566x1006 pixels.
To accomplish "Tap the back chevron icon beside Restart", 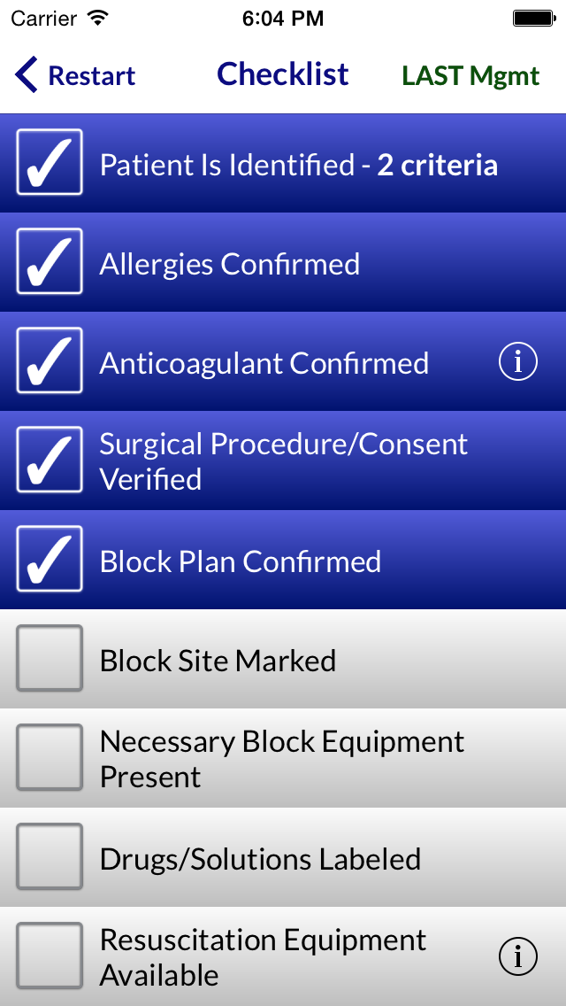I will click(27, 75).
